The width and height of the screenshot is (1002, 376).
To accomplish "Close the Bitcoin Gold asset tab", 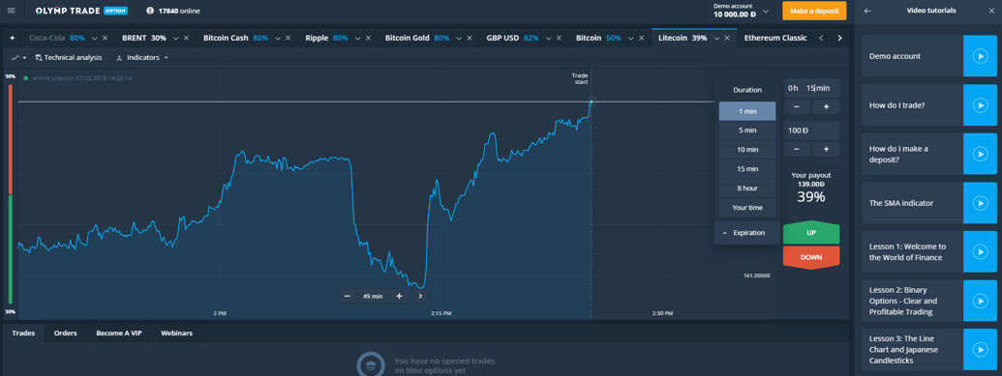I will (x=469, y=39).
